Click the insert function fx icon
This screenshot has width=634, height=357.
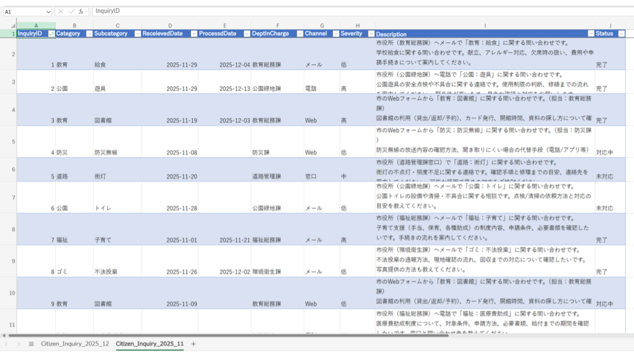(x=82, y=11)
